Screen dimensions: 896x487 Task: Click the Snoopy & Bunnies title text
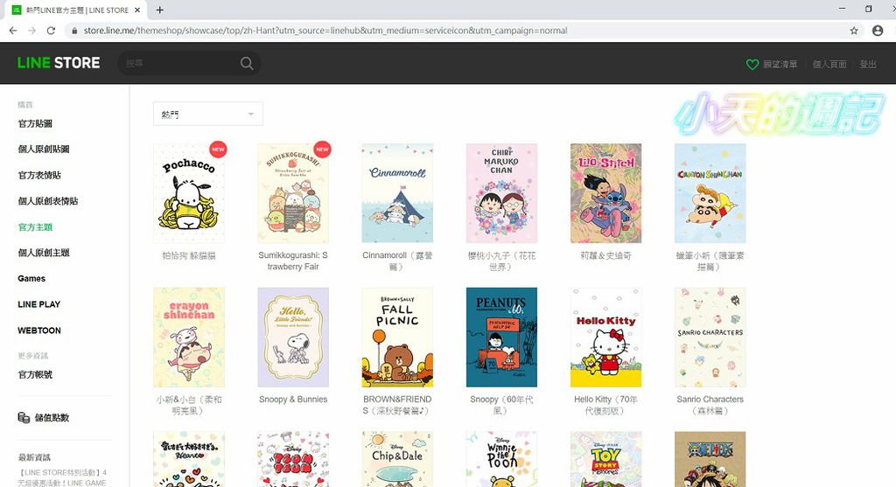click(x=293, y=400)
